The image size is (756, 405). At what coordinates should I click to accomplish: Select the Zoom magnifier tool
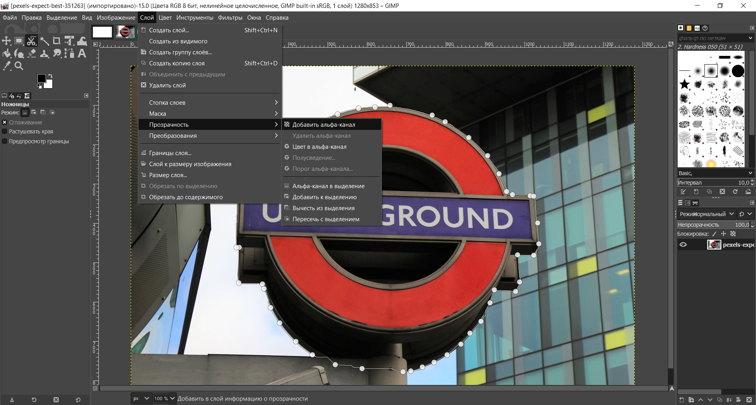click(x=19, y=66)
